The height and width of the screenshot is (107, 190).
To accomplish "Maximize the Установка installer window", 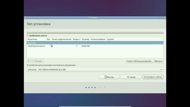I will [x=163, y=18].
